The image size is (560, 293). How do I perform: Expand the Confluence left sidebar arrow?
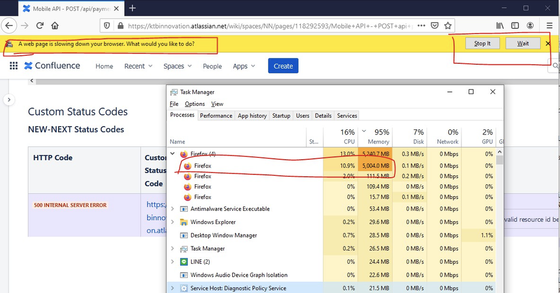pos(9,100)
